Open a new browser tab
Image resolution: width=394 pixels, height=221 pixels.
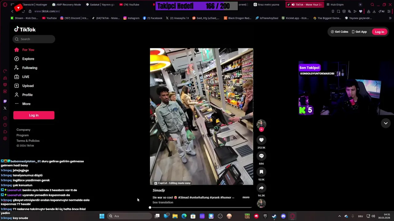click(x=360, y=5)
